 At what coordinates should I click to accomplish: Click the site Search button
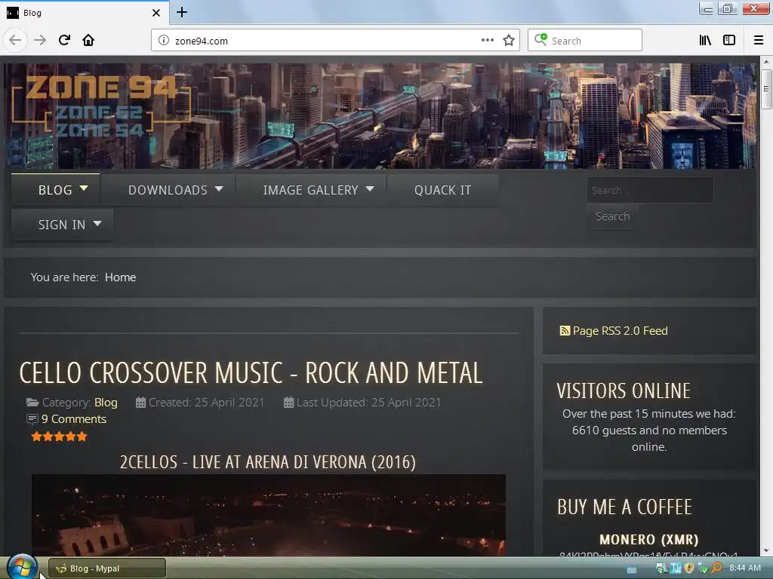612,216
